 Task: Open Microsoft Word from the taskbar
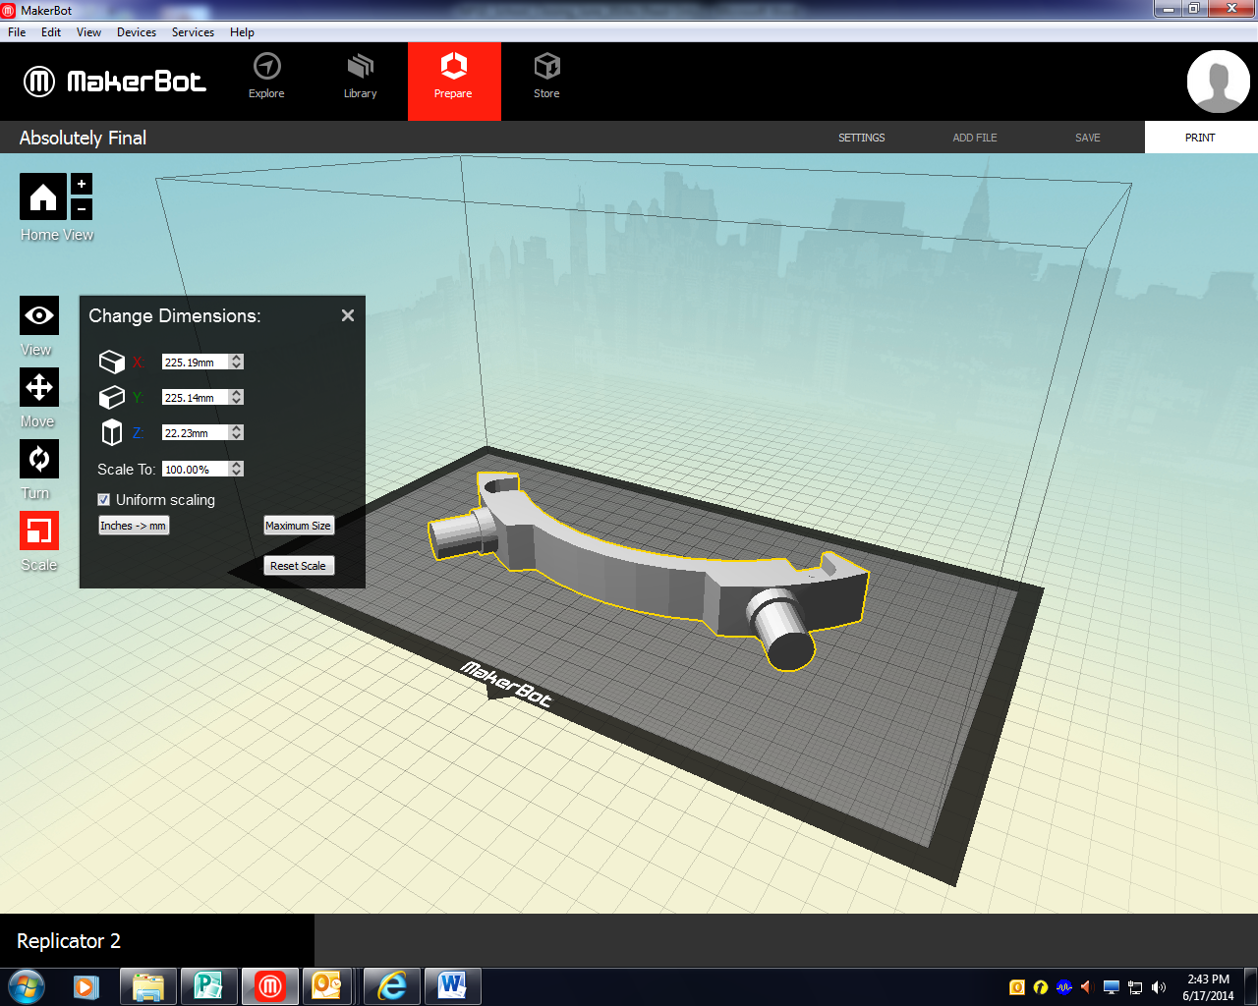coord(452,986)
